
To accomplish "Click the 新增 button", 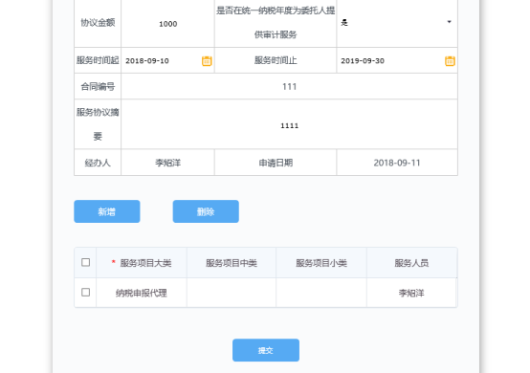I will click(107, 211).
